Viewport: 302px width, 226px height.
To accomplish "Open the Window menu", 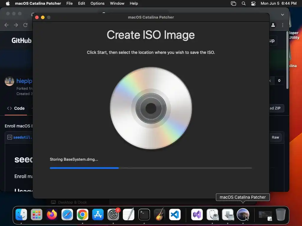I will coord(117,3).
